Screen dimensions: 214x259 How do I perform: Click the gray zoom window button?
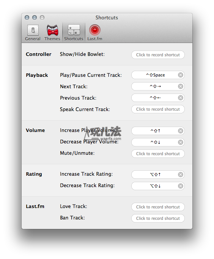(42, 17)
